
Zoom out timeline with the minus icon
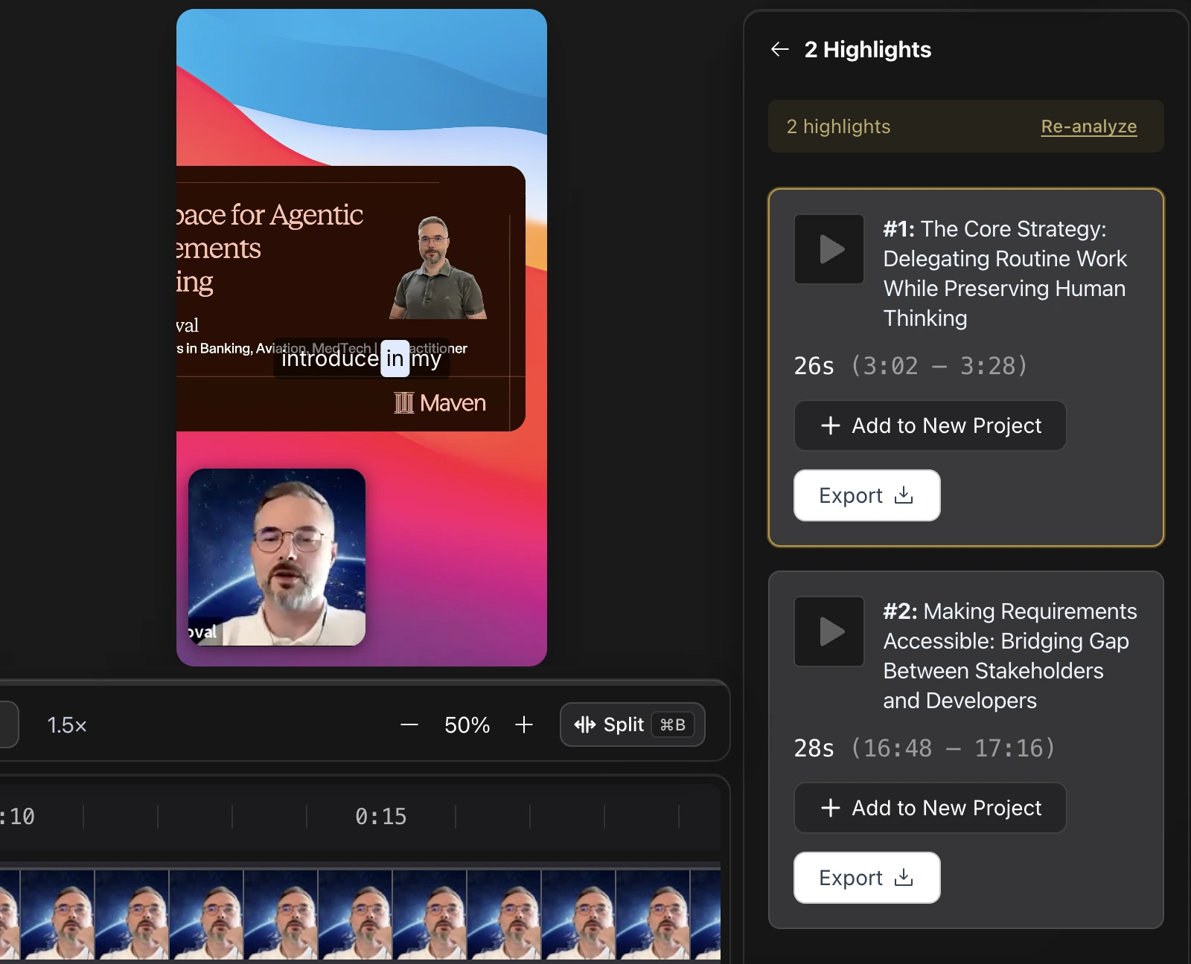(409, 724)
